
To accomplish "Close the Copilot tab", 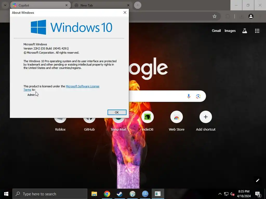I will point(66,5).
